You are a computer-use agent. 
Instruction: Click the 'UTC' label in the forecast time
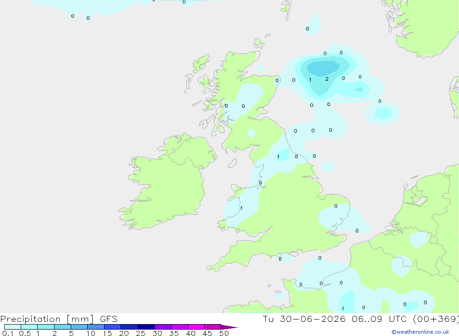[399, 319]
